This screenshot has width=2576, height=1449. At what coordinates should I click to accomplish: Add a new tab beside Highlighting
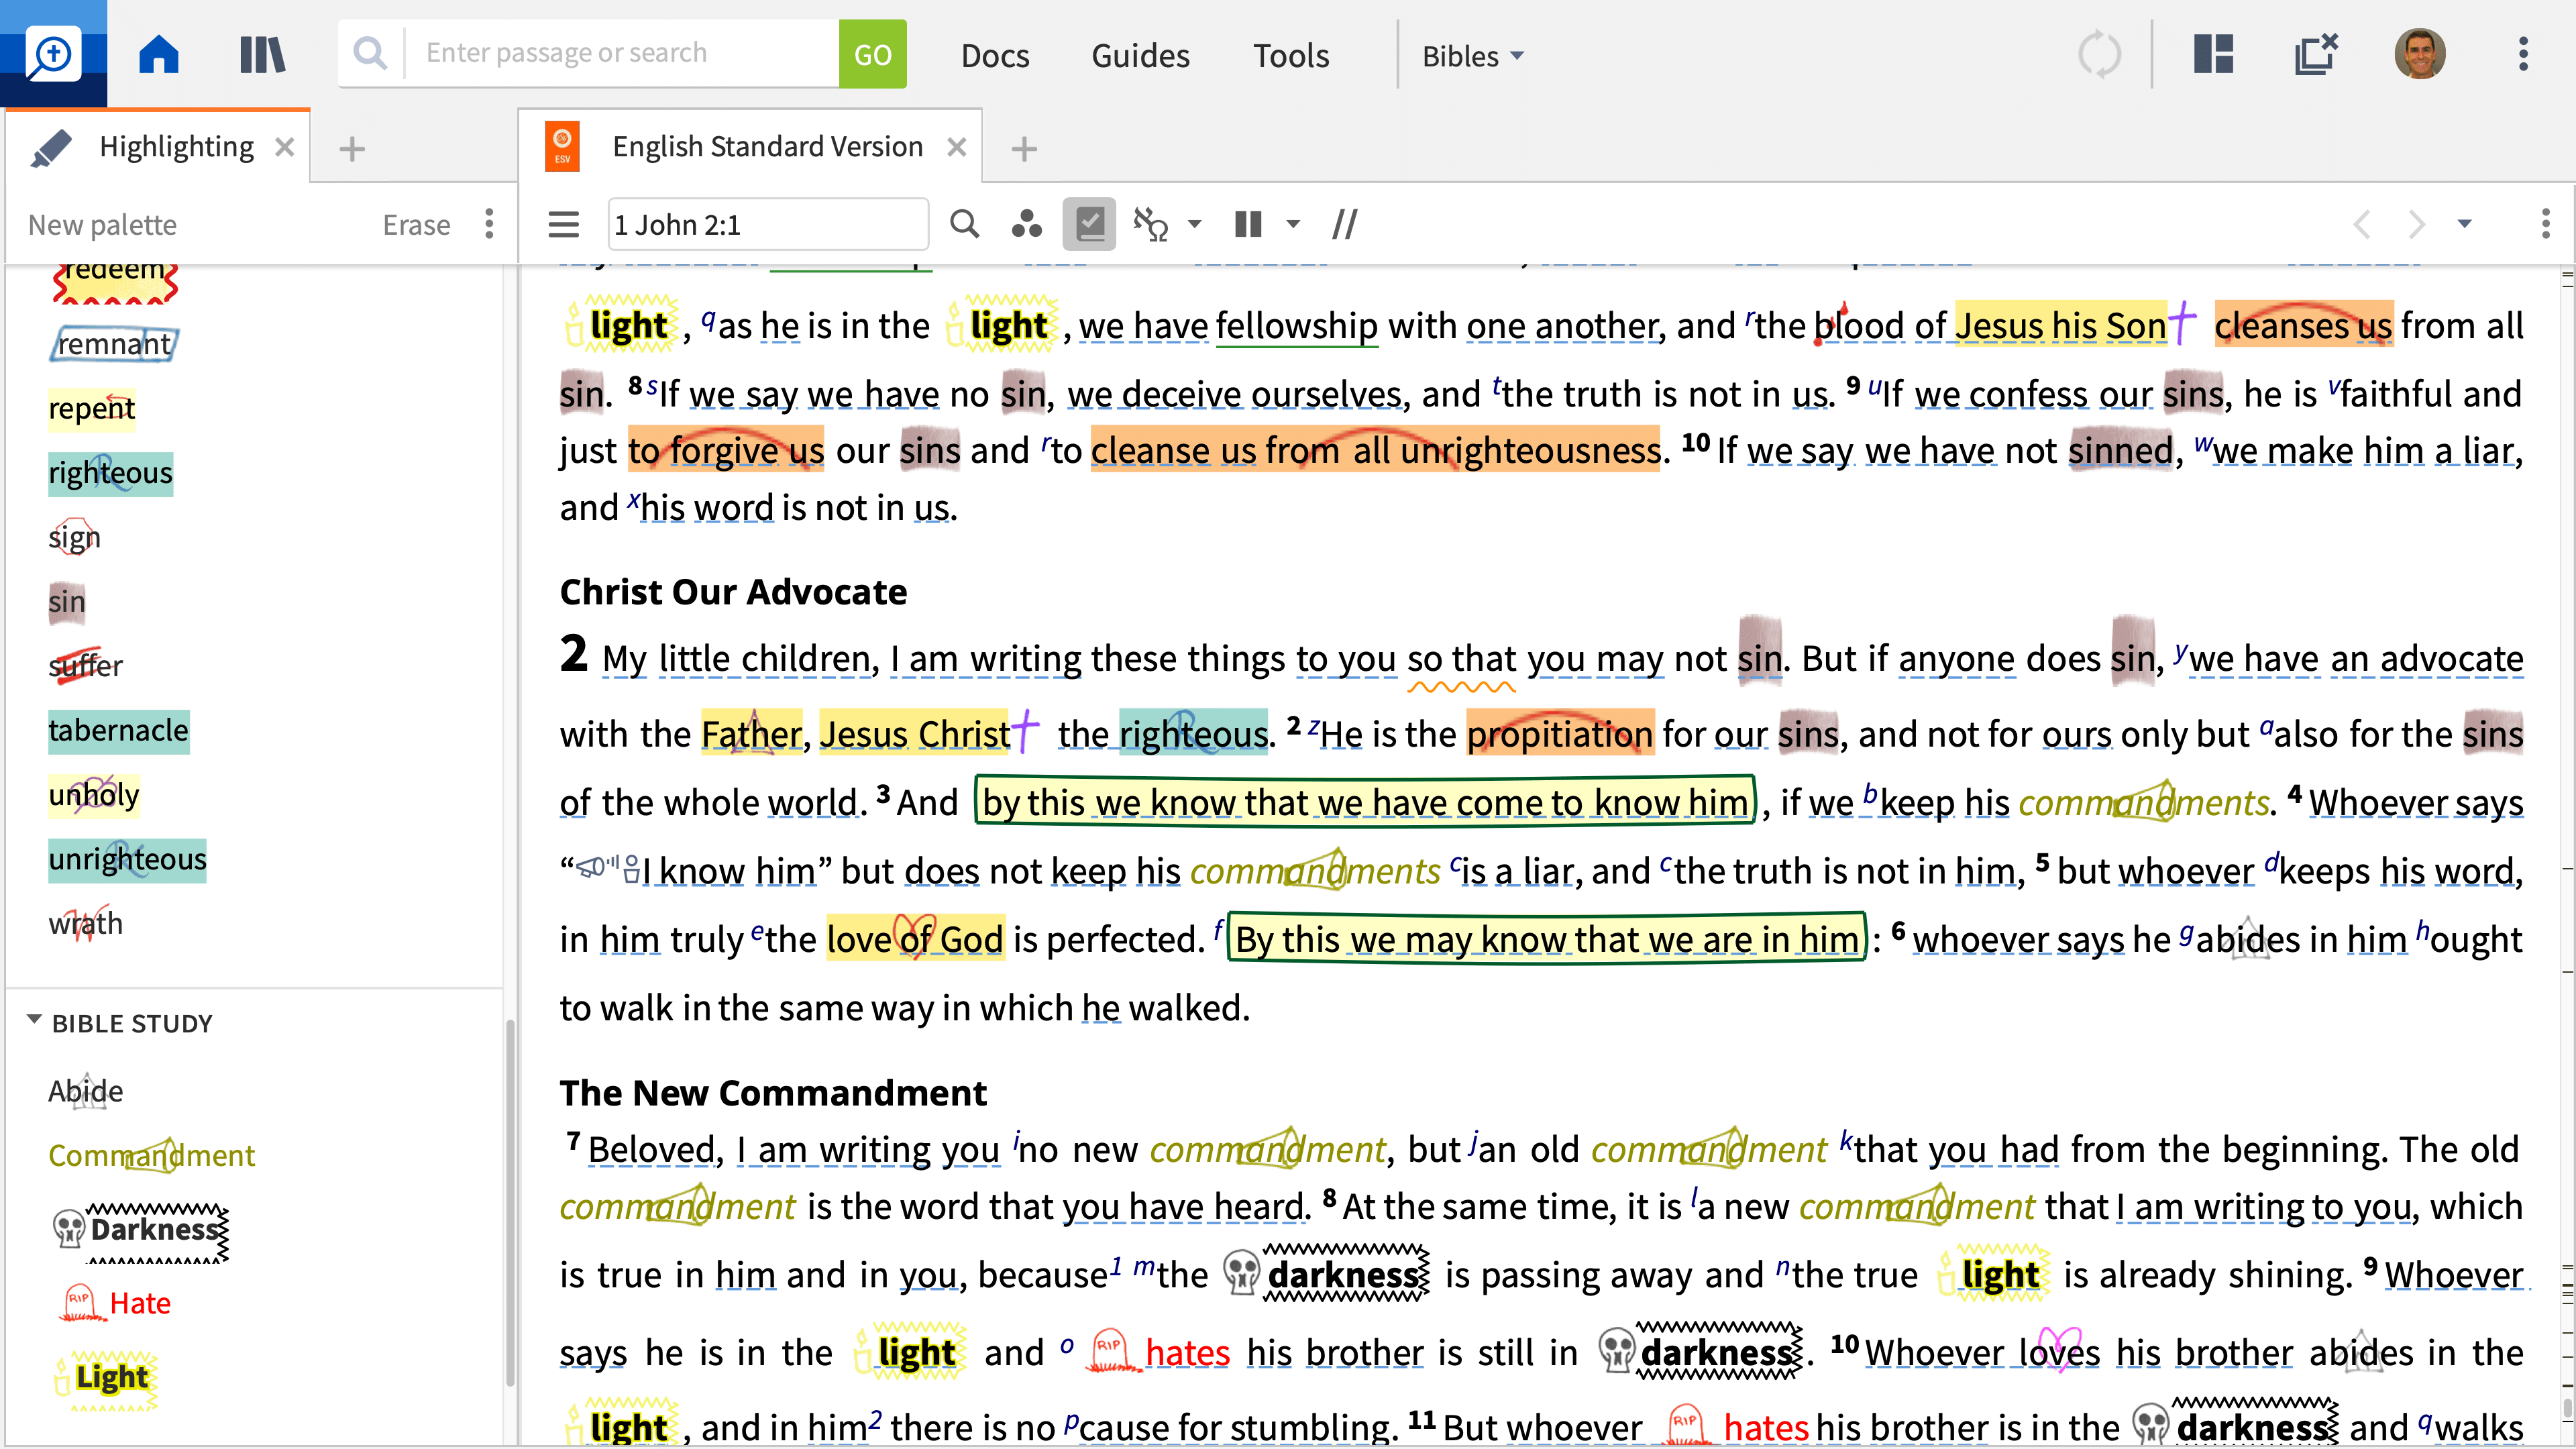click(x=352, y=149)
